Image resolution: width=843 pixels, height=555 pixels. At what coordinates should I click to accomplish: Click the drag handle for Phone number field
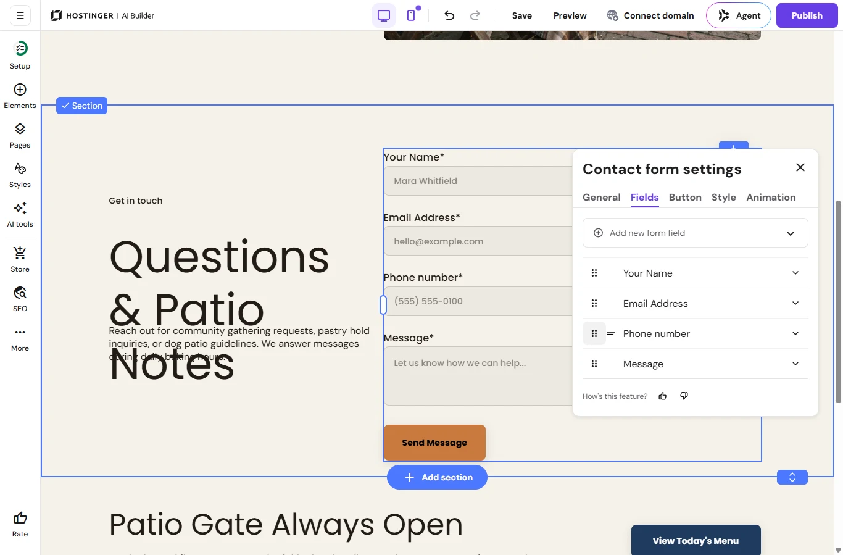[x=594, y=333]
